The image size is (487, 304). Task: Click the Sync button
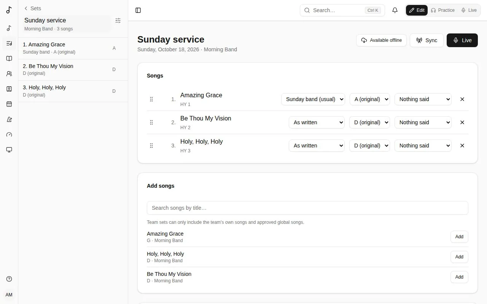coord(427,40)
